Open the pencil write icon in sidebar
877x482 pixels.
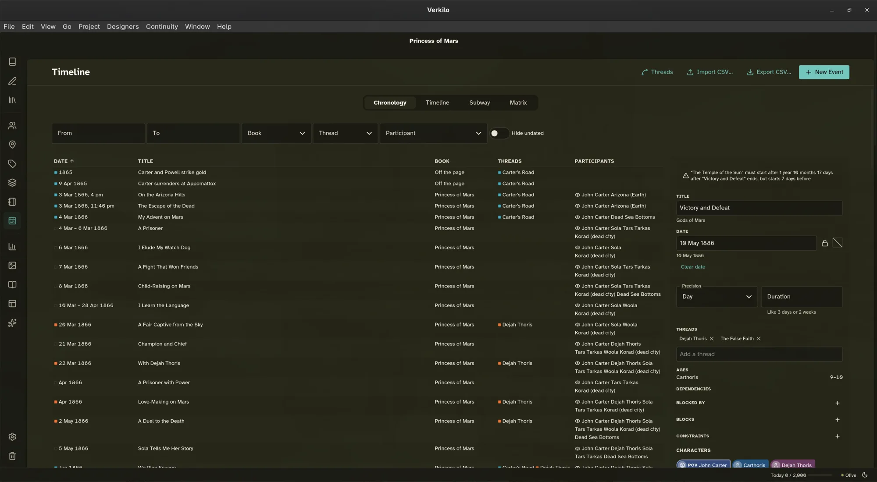click(12, 81)
